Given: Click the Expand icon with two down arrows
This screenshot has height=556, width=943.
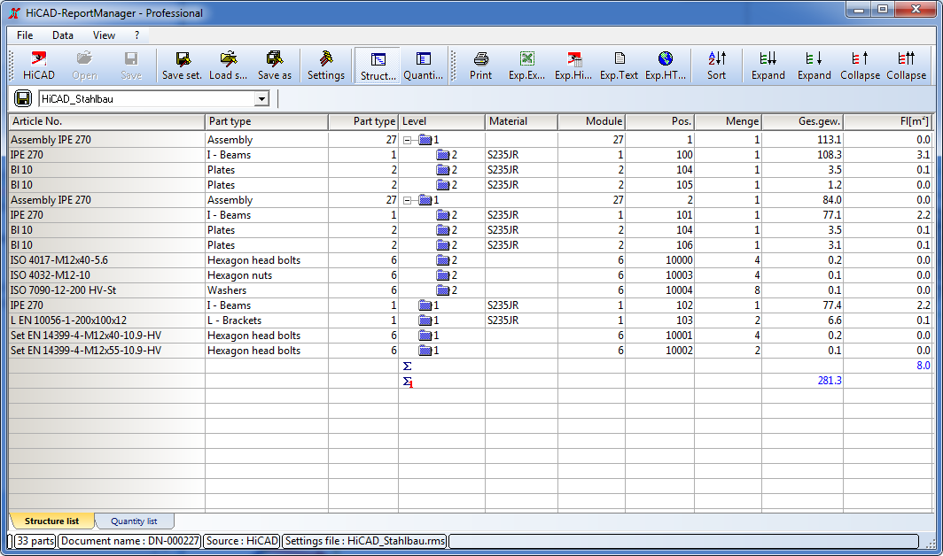Looking at the screenshot, I should [768, 66].
